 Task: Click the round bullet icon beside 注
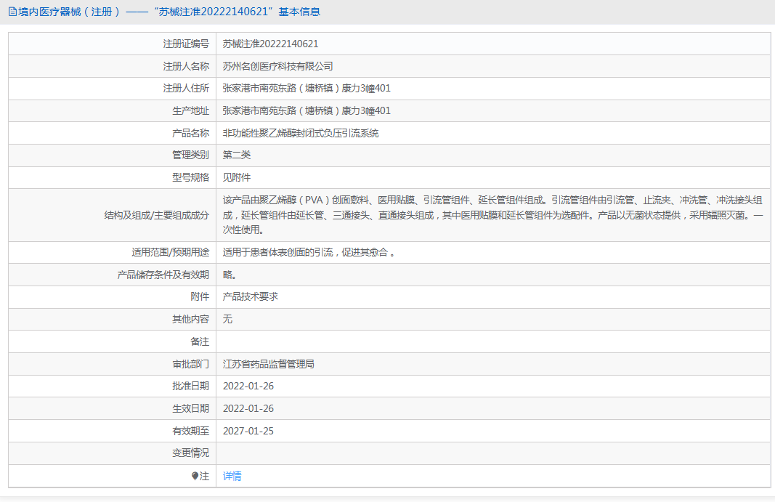(195, 476)
